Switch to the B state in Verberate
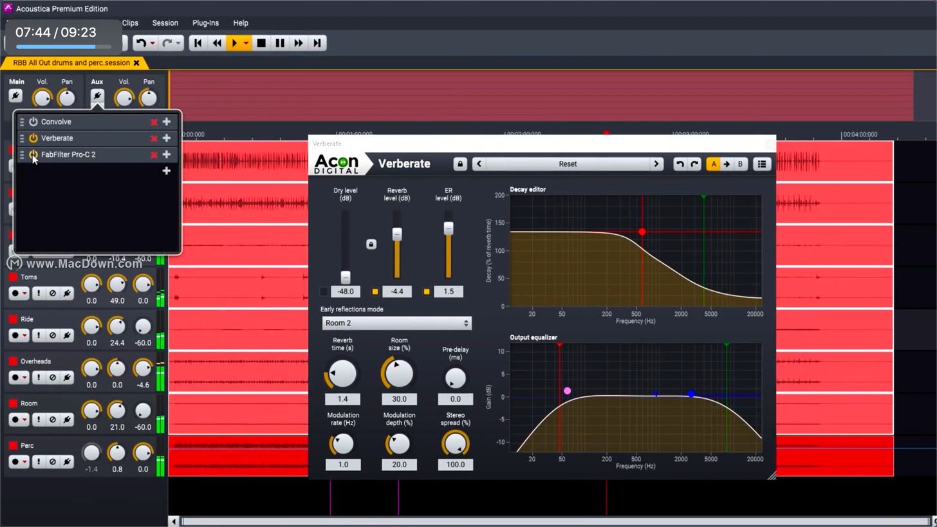Screen dimensions: 937x527 740,164
